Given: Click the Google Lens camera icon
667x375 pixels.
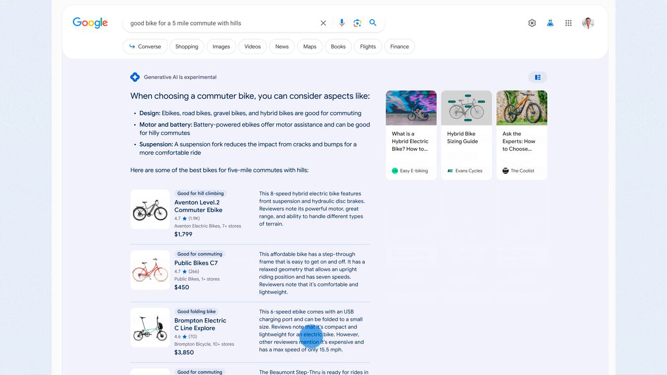Looking at the screenshot, I should pos(357,23).
